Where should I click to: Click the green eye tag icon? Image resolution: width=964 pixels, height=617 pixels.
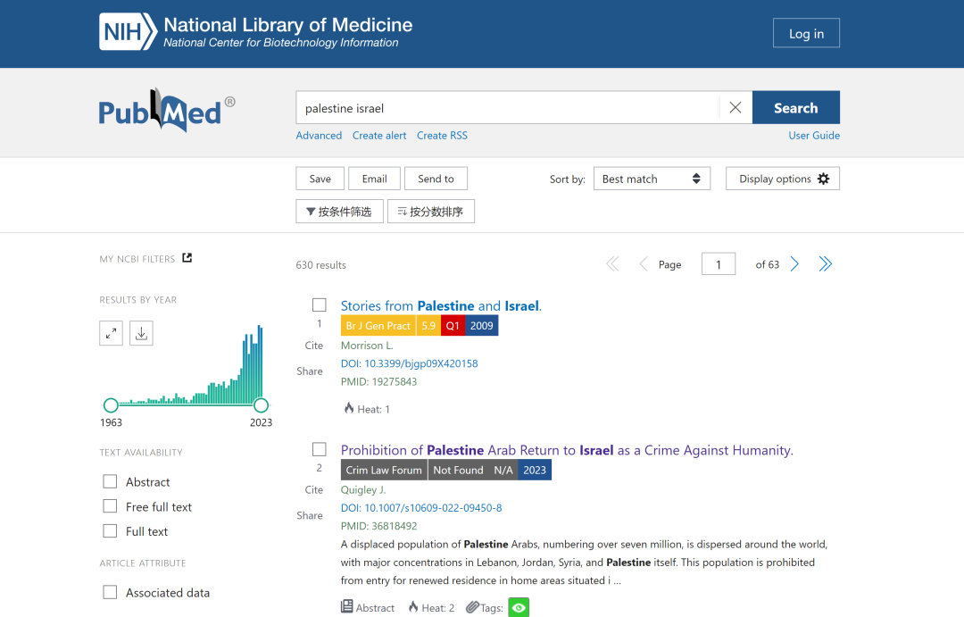[x=519, y=607]
